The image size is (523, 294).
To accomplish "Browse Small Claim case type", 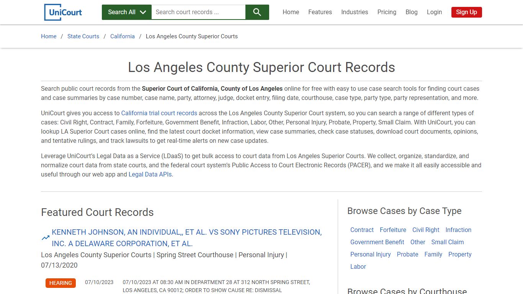I will 447,242.
